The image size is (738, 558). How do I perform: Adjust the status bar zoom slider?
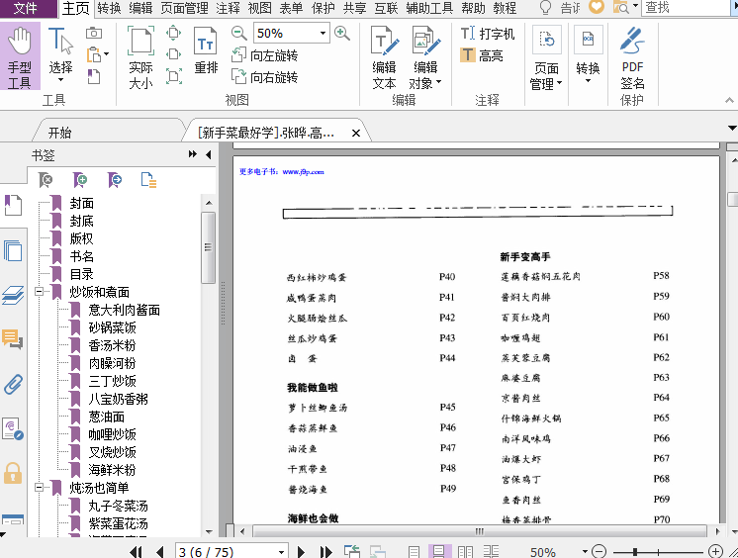coord(635,551)
